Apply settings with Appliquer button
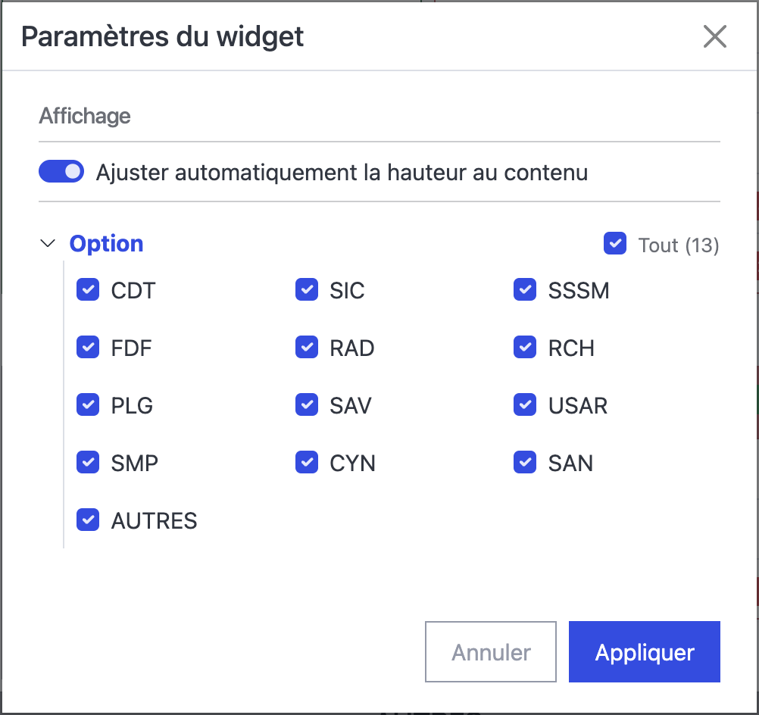Viewport: 759px width, 715px height. pos(644,652)
